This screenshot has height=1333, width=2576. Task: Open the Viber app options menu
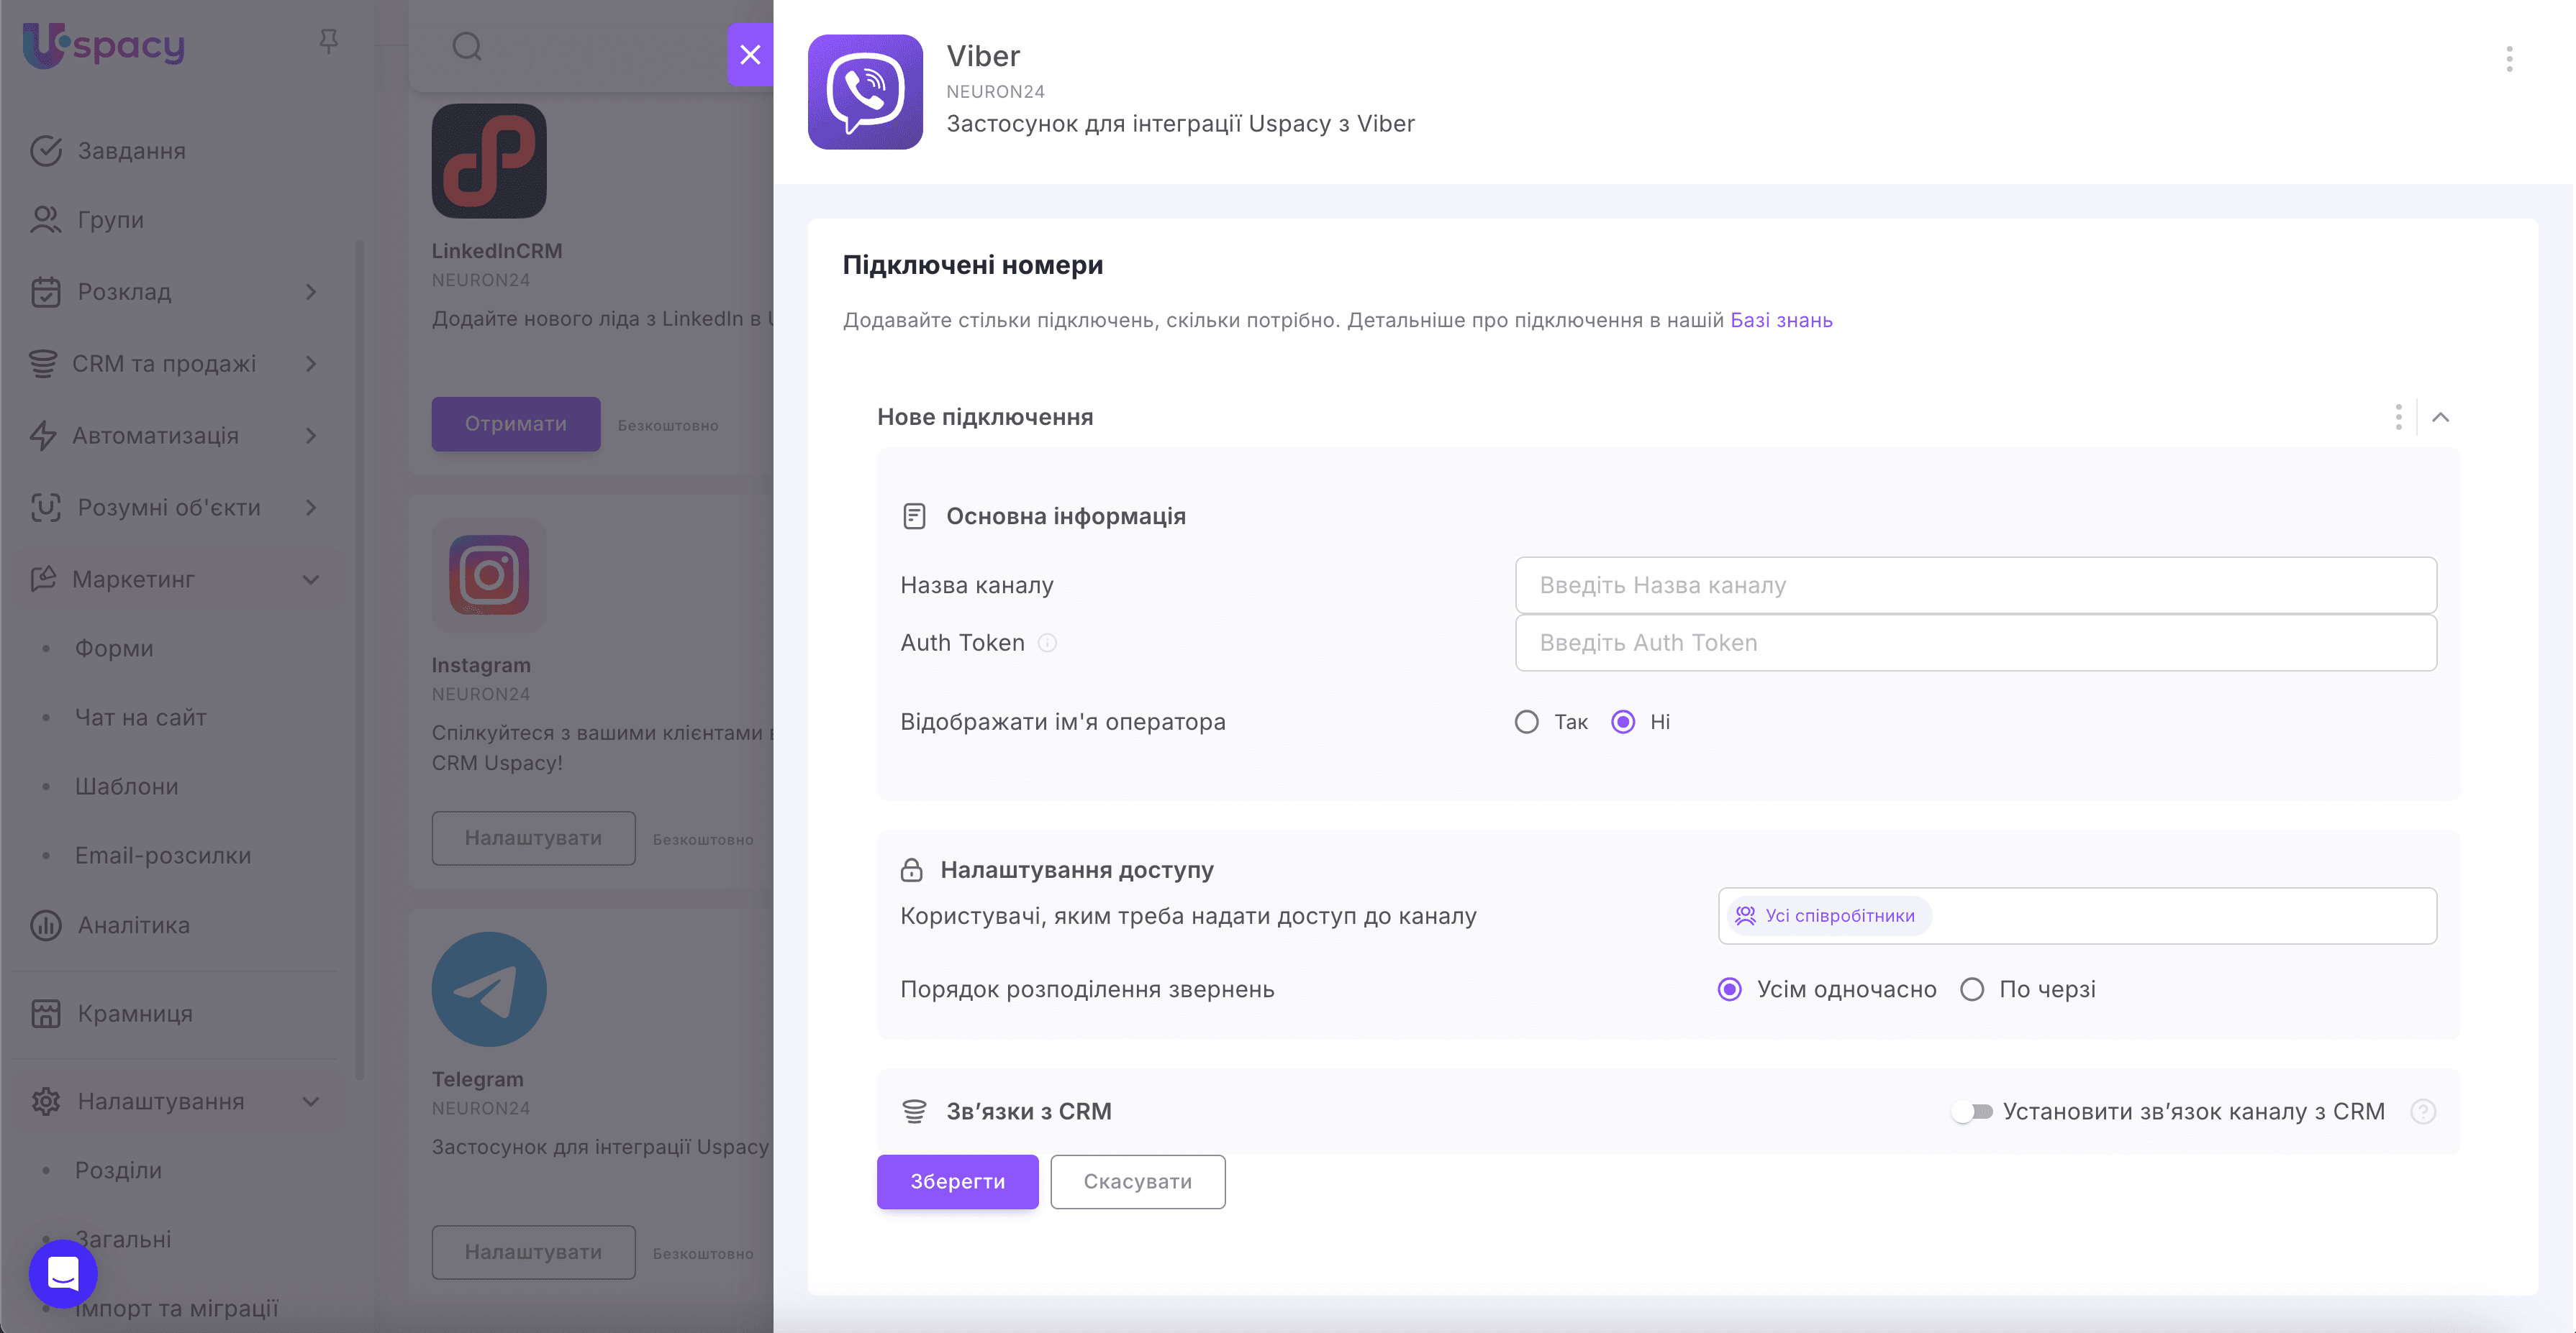pos(2509,59)
